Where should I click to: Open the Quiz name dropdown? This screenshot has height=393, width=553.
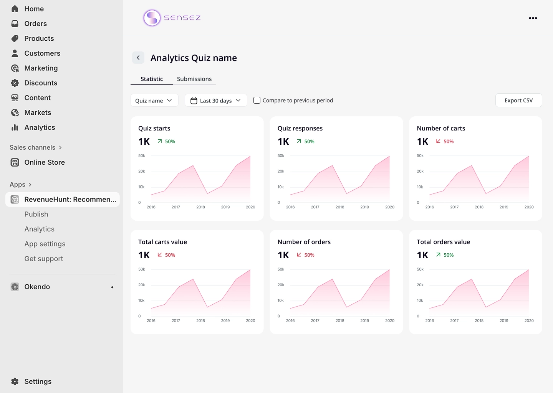click(x=154, y=101)
